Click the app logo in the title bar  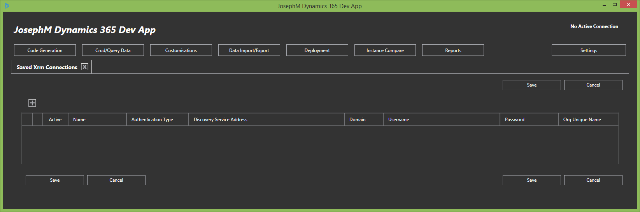[x=7, y=6]
